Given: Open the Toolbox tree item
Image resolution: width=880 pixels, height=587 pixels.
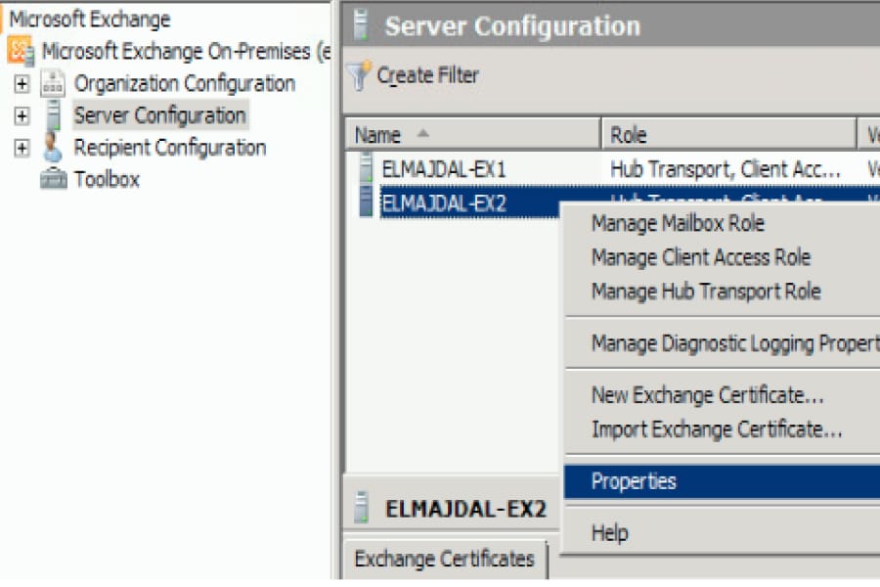Looking at the screenshot, I should coord(107,180).
